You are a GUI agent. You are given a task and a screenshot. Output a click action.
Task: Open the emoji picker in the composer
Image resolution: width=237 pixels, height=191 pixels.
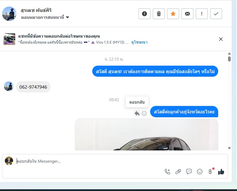(200, 172)
